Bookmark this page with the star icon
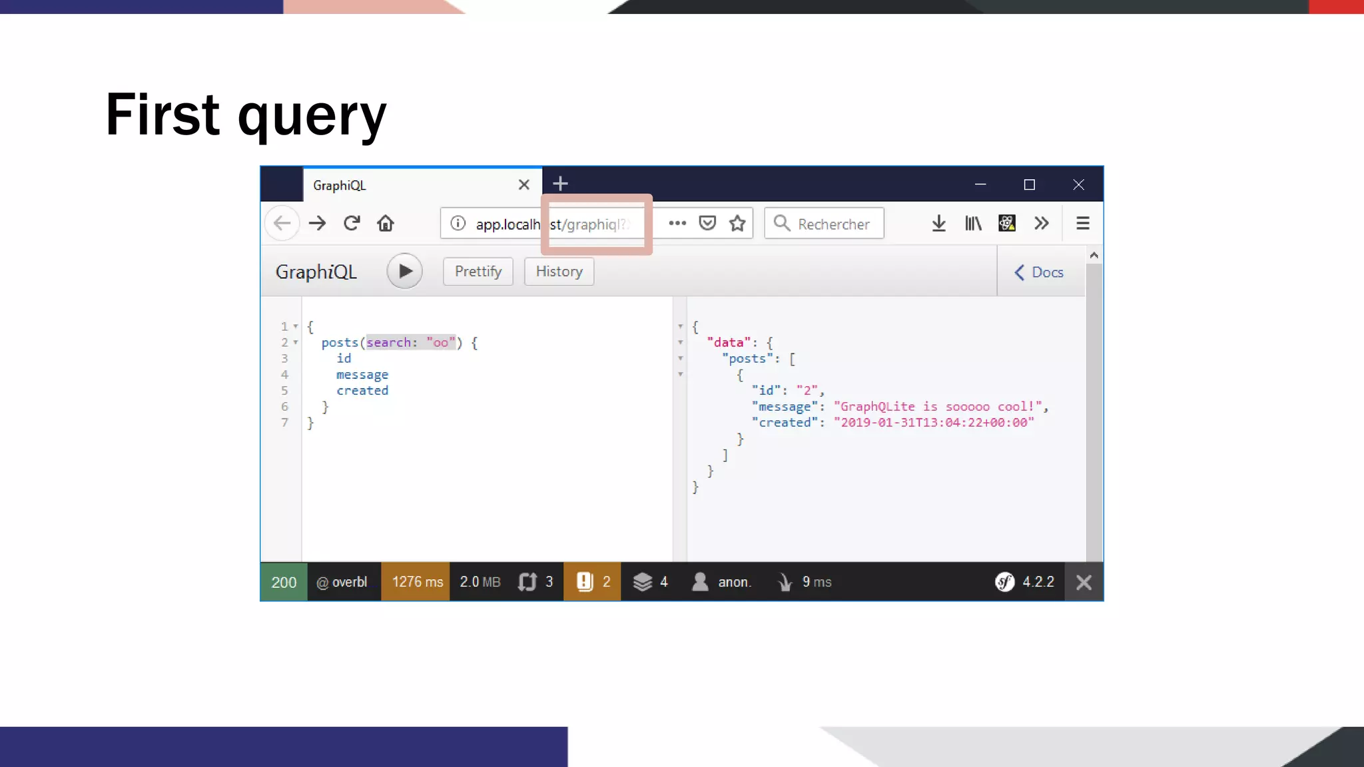Image resolution: width=1364 pixels, height=767 pixels. [737, 223]
